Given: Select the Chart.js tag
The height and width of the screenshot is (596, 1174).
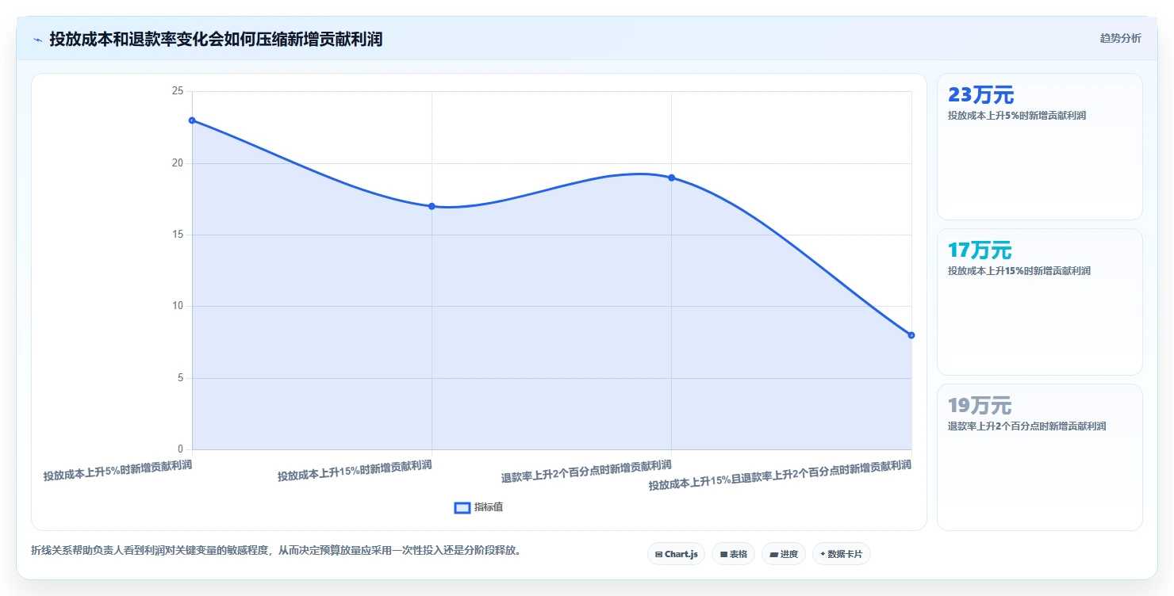Looking at the screenshot, I should 676,554.
